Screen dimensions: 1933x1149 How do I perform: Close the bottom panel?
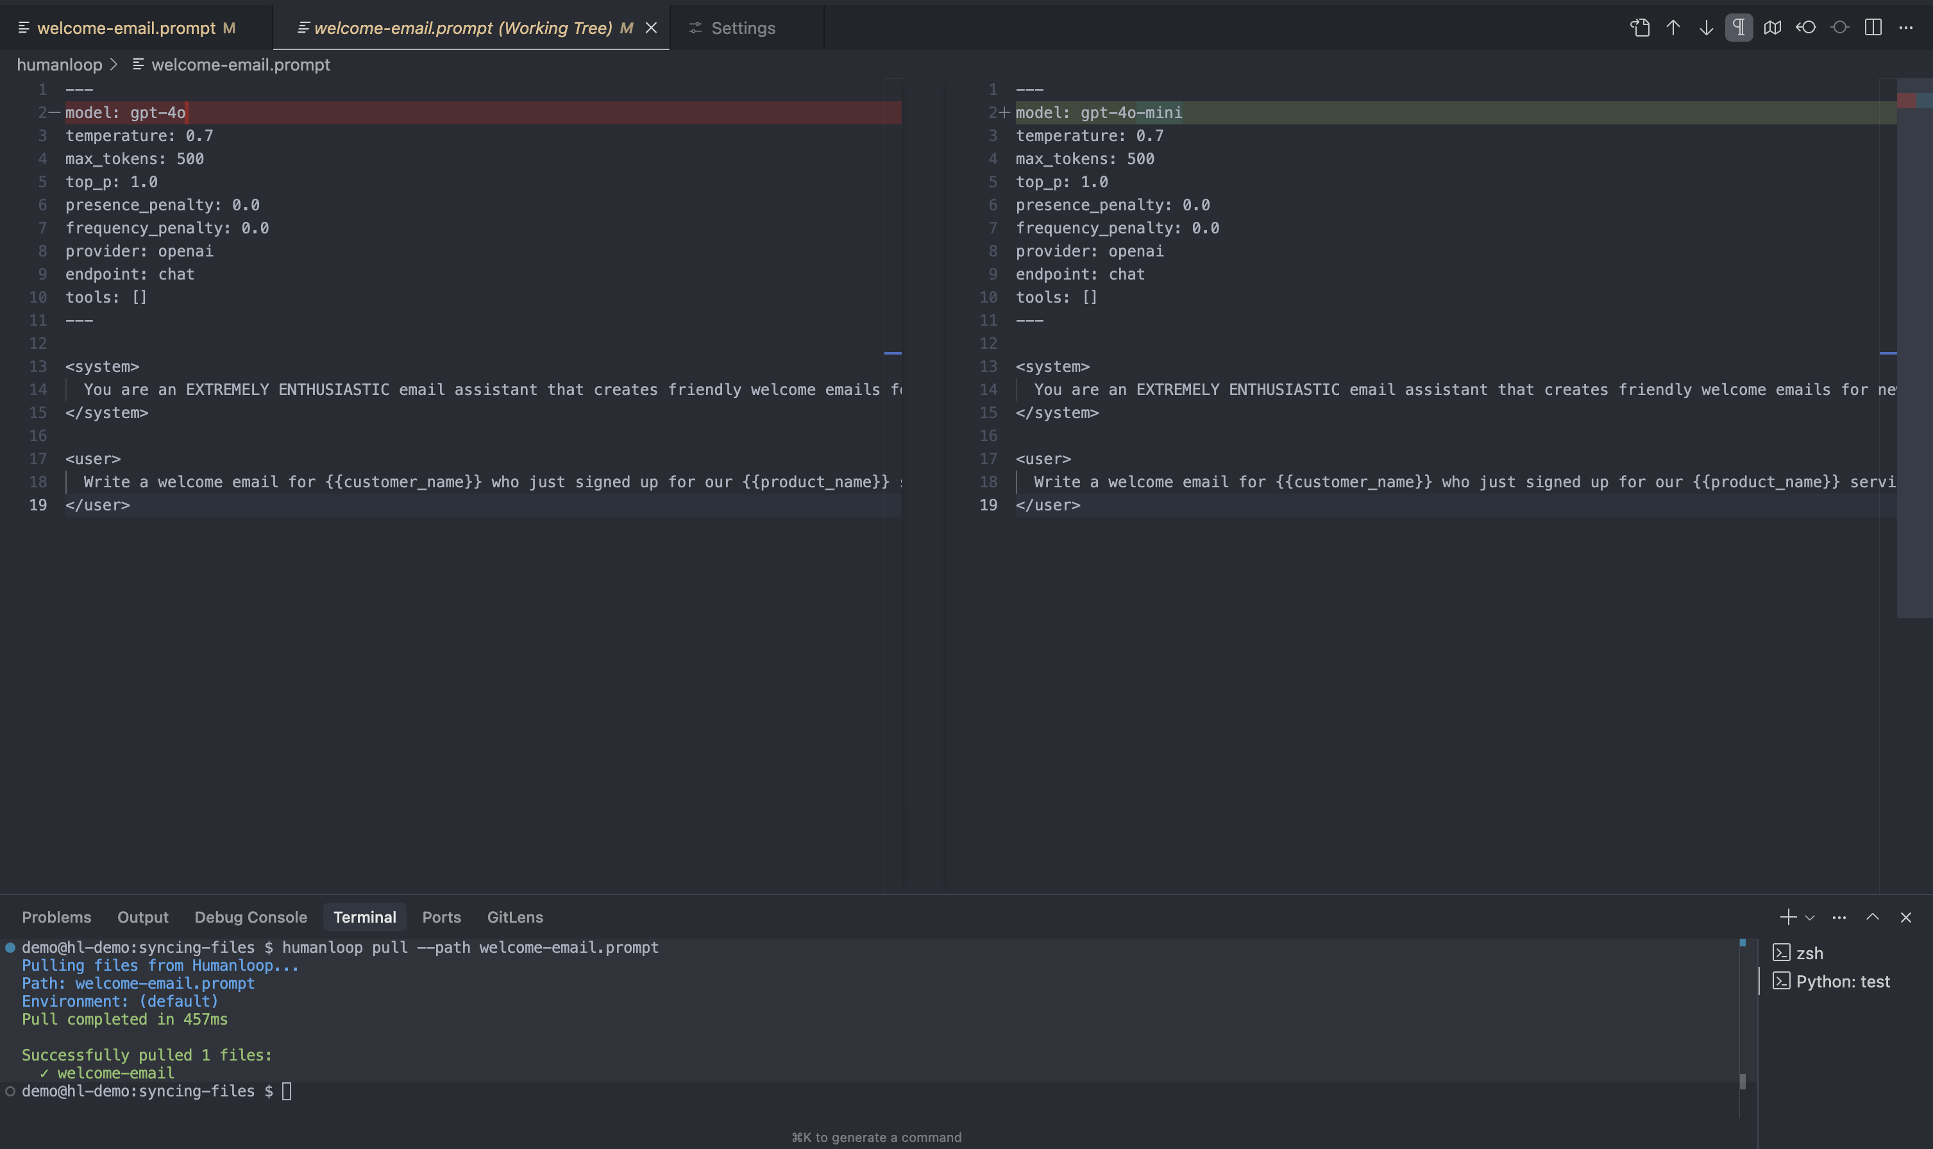point(1906,918)
